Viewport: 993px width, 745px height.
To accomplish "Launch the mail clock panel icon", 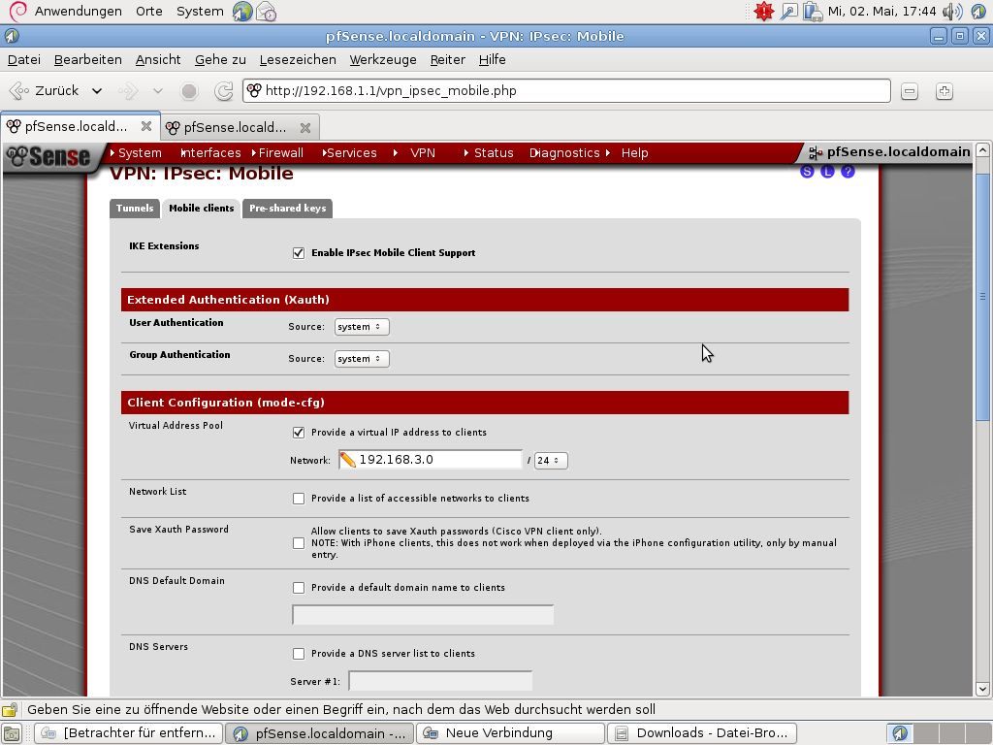I will pyautogui.click(x=266, y=12).
